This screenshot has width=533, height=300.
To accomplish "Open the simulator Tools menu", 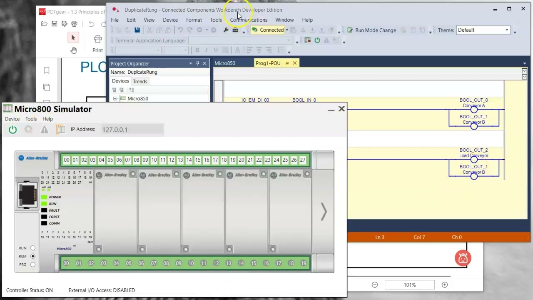I will [31, 119].
